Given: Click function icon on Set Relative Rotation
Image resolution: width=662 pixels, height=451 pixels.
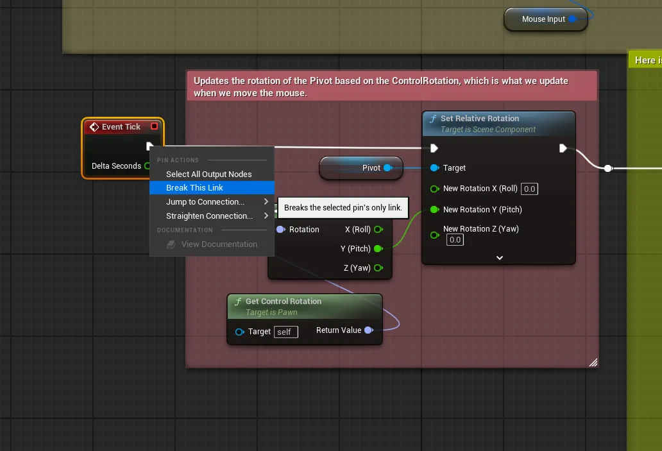Looking at the screenshot, I should point(433,119).
